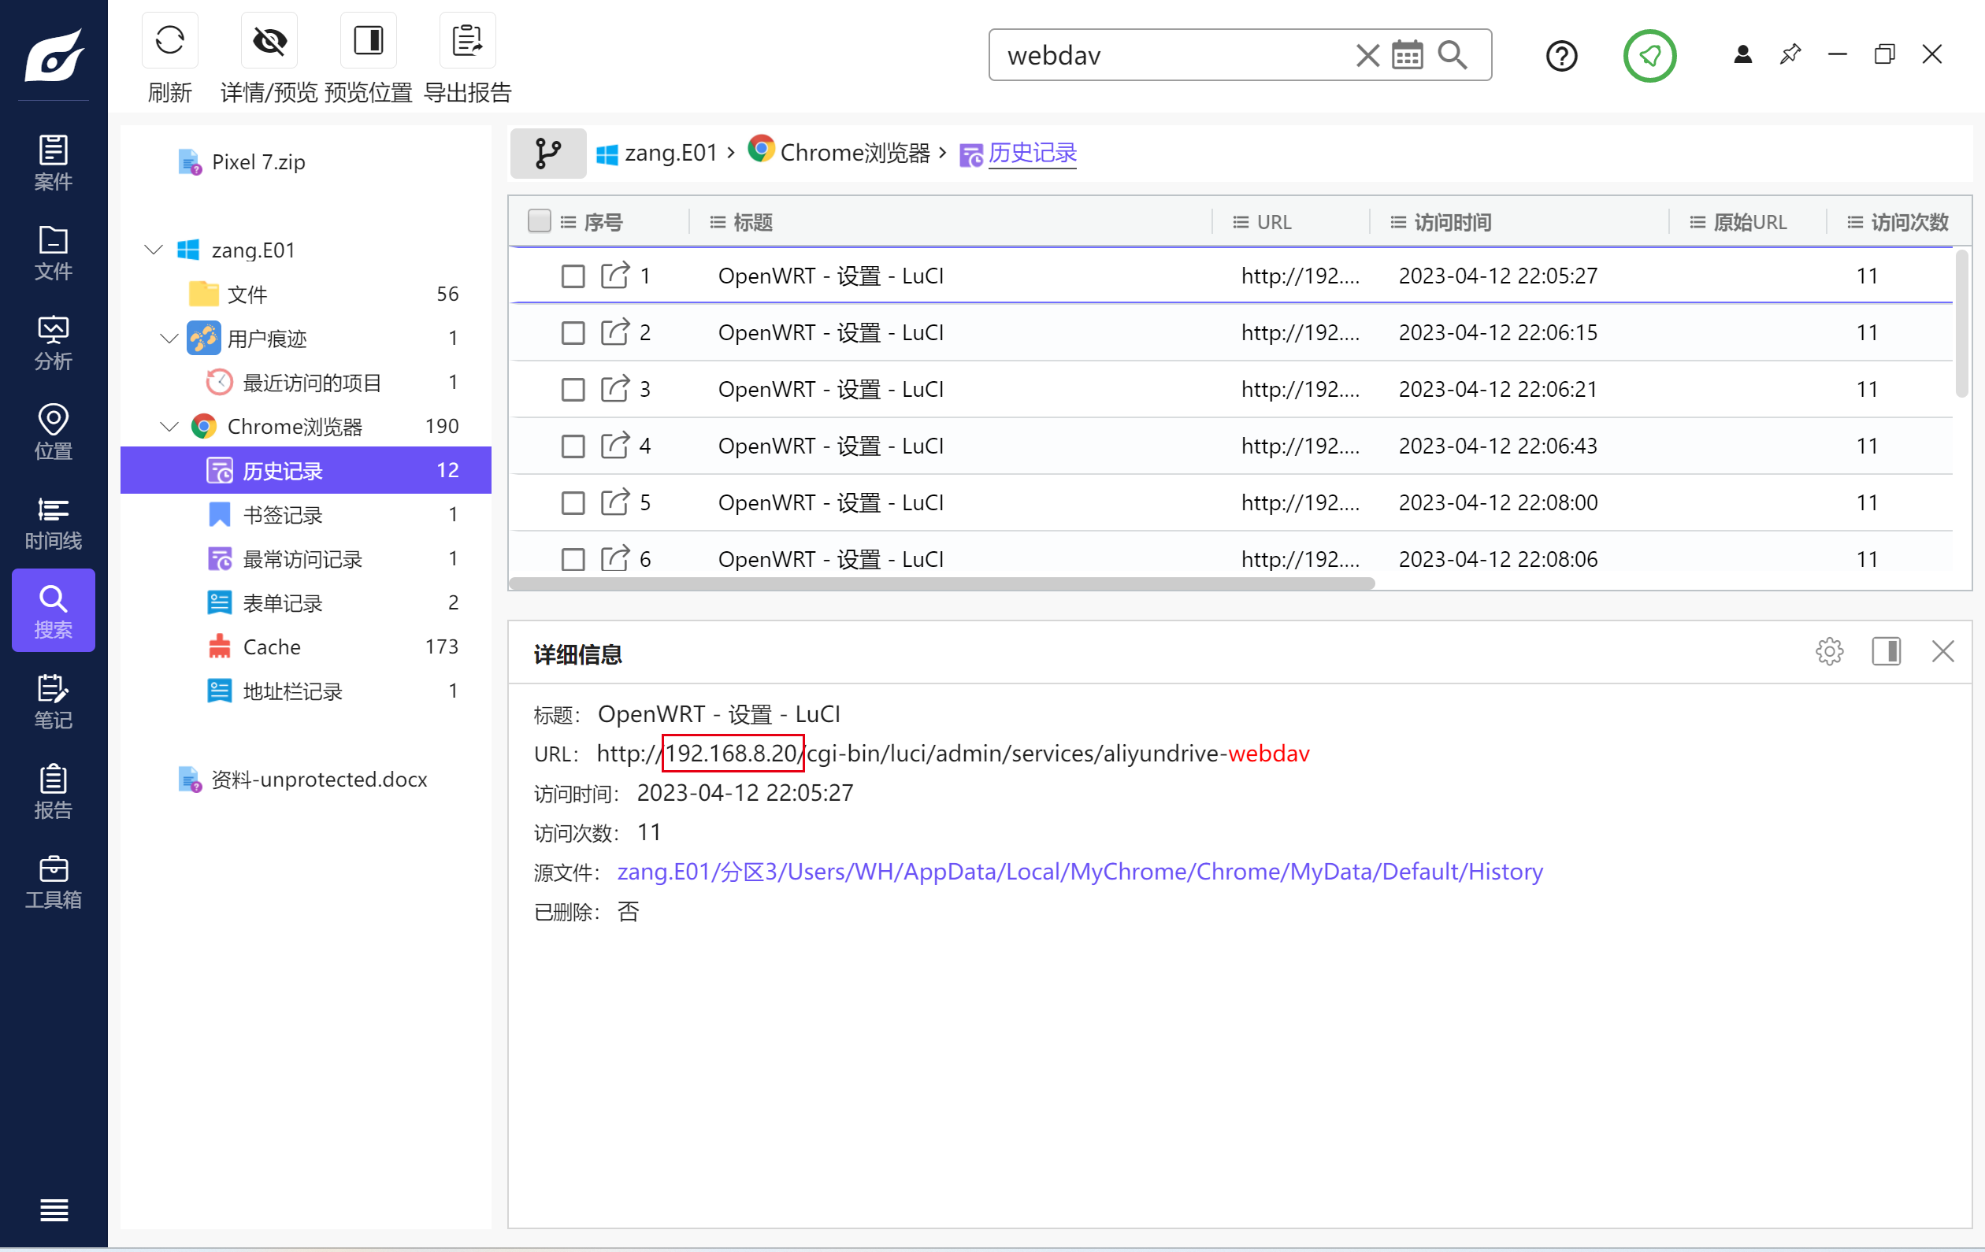Check the select-all header checkbox
The width and height of the screenshot is (1985, 1252).
point(539,221)
